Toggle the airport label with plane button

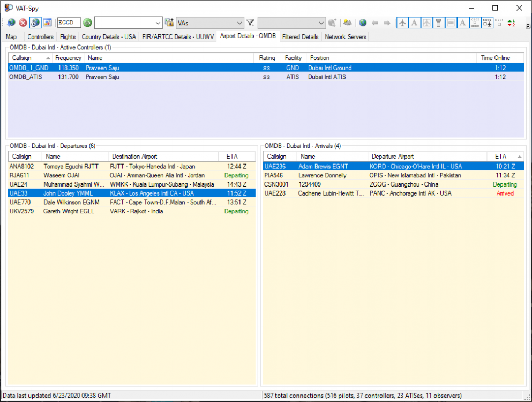coord(487,23)
